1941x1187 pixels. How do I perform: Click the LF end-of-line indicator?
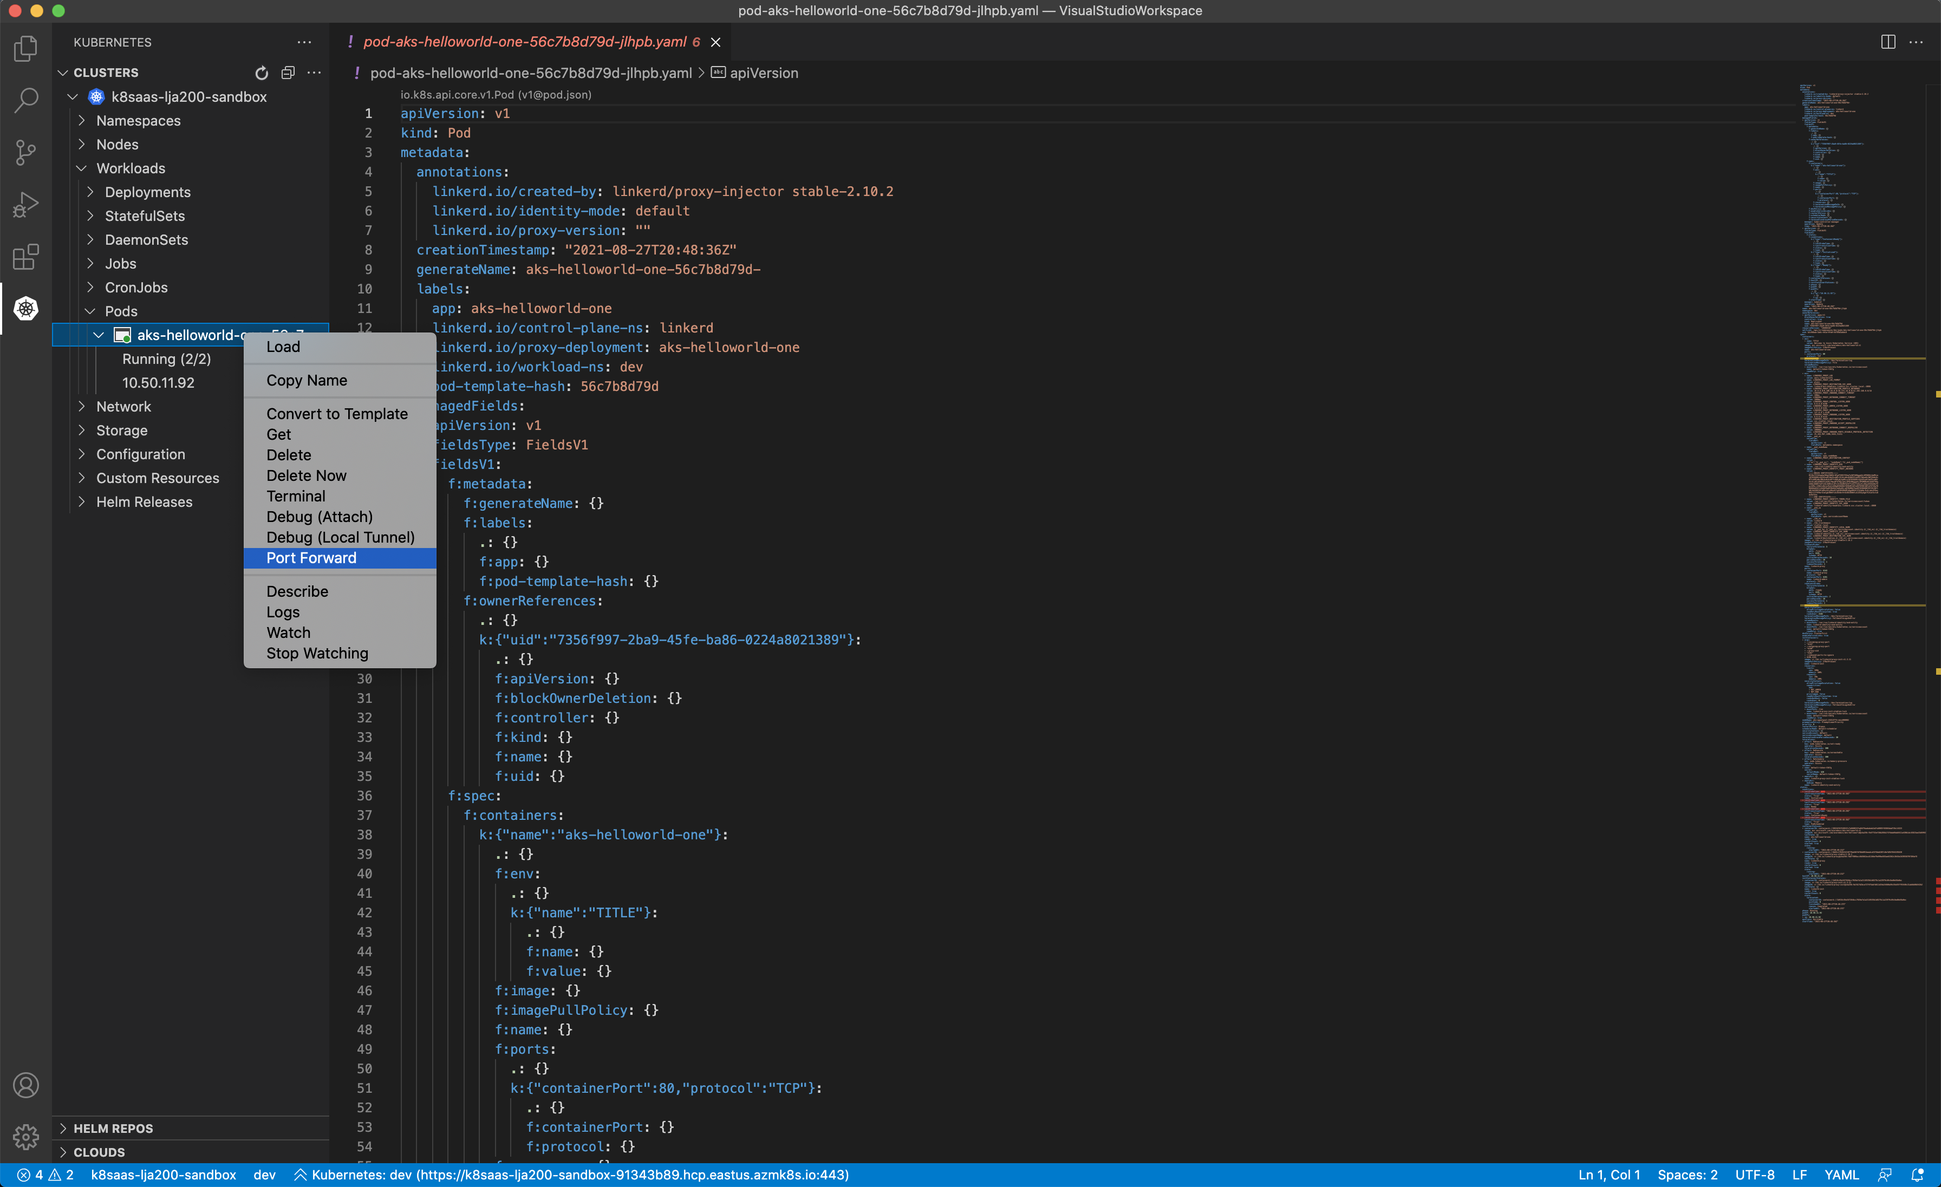(1799, 1175)
